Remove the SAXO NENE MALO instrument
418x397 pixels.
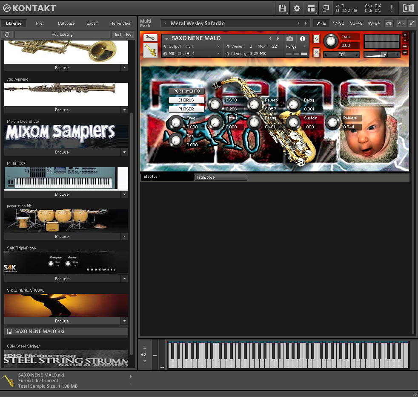[x=405, y=35]
